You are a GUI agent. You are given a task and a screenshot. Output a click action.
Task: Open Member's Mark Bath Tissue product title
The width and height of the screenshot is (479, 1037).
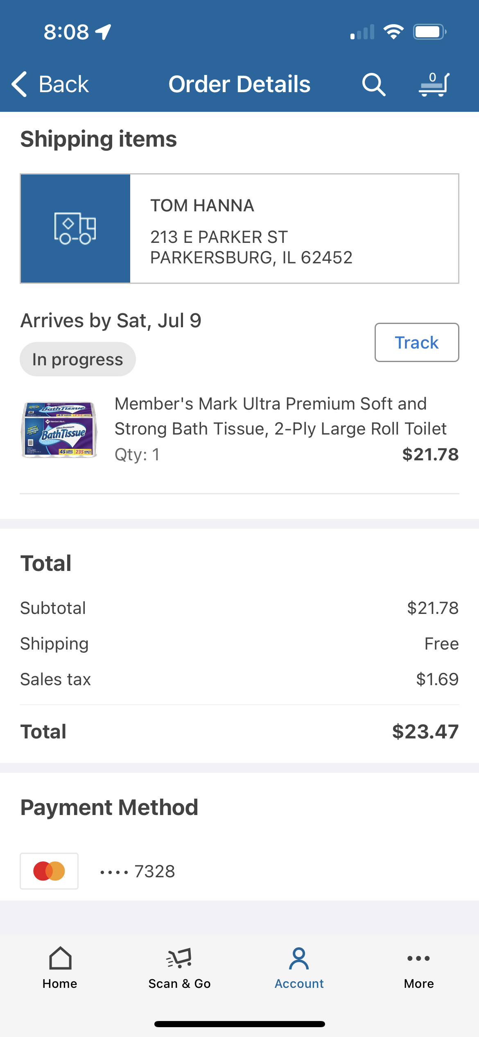coord(280,416)
